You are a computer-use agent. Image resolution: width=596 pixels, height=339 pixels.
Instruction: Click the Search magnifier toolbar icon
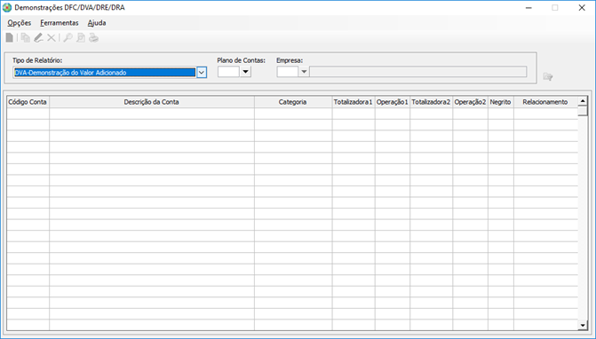pos(68,37)
